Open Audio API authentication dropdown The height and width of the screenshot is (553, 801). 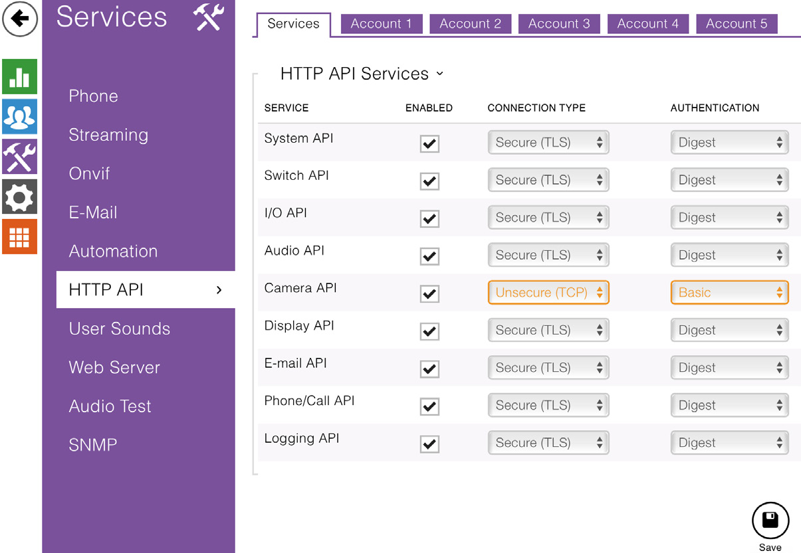729,255
